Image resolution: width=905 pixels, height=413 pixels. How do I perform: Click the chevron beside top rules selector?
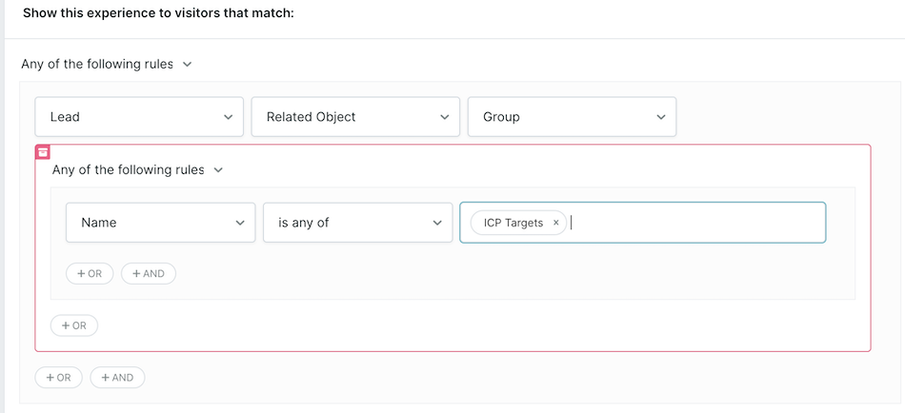(x=187, y=65)
